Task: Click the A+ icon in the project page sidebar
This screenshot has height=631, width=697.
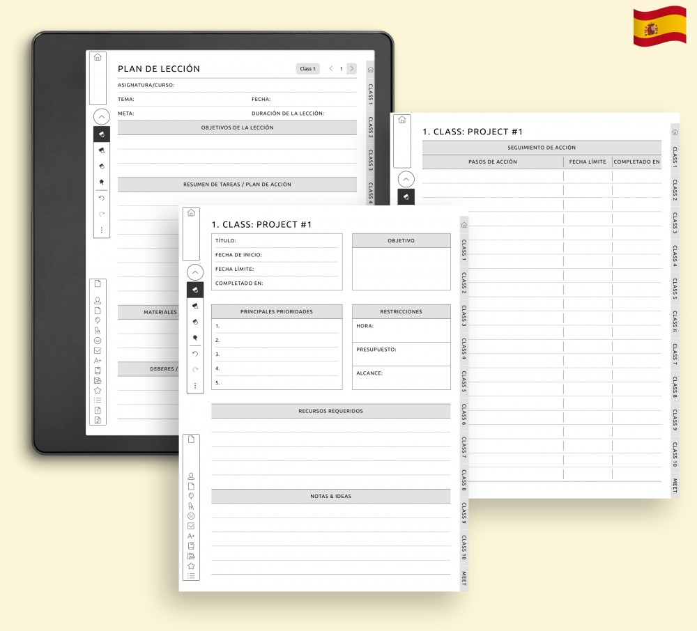Action: (191, 536)
